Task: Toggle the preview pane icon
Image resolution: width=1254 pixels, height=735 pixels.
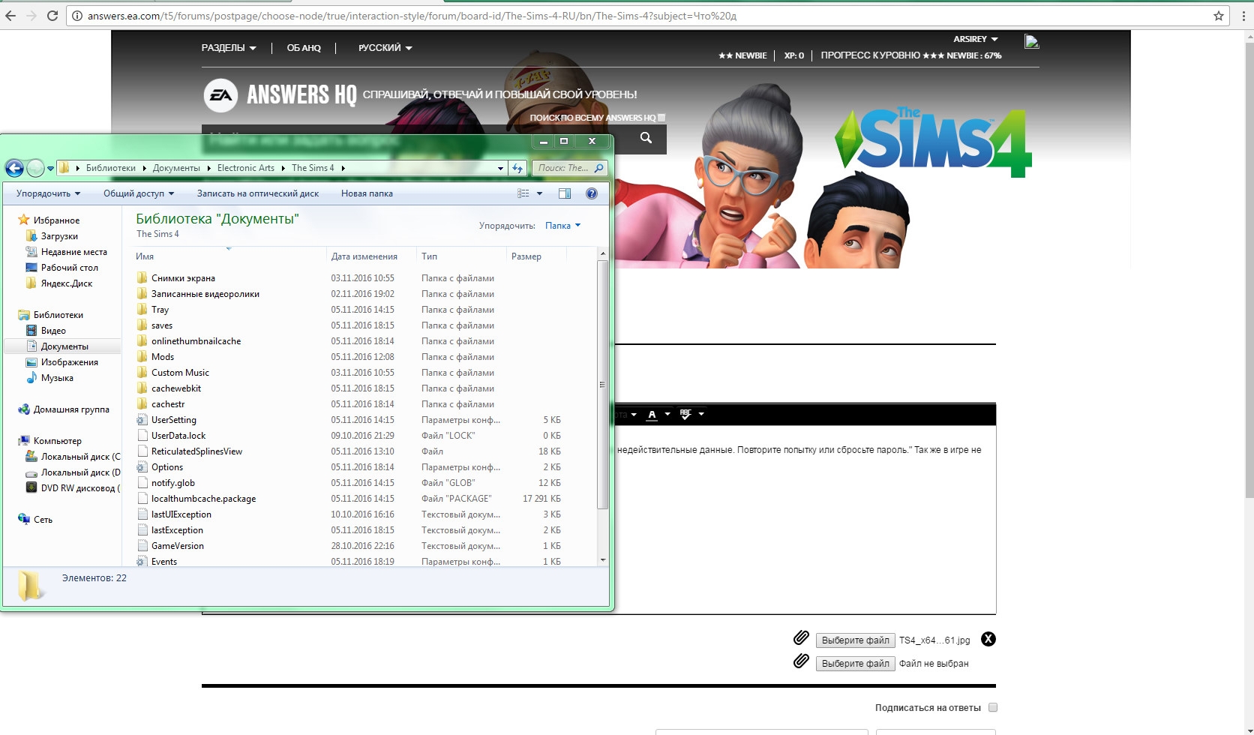Action: (x=565, y=193)
